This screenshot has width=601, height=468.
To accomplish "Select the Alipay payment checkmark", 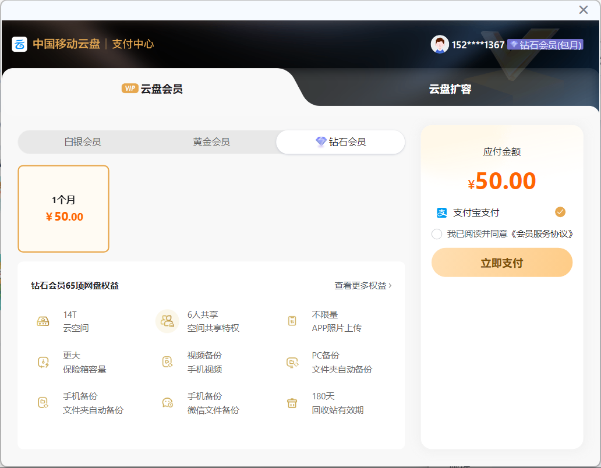I will (x=560, y=212).
